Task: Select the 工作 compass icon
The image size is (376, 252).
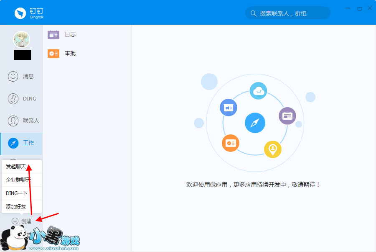Action: click(13, 143)
